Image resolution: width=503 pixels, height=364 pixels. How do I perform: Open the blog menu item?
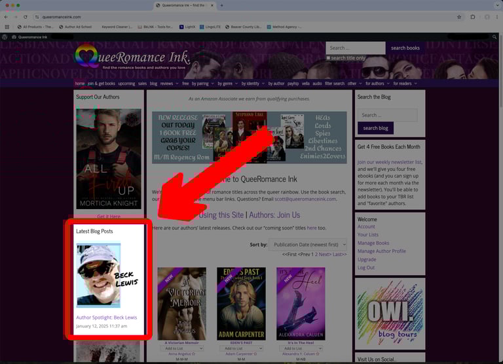pos(154,84)
